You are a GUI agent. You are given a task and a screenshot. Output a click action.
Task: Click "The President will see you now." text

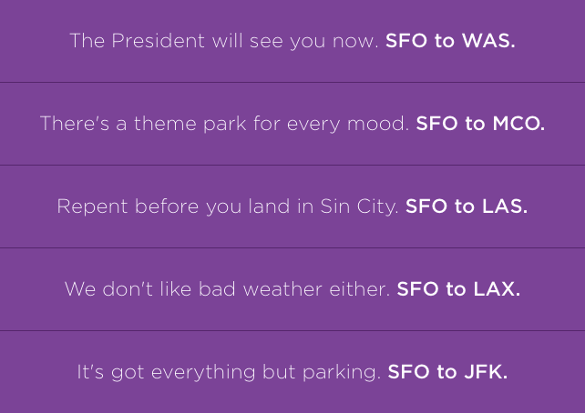tap(224, 41)
